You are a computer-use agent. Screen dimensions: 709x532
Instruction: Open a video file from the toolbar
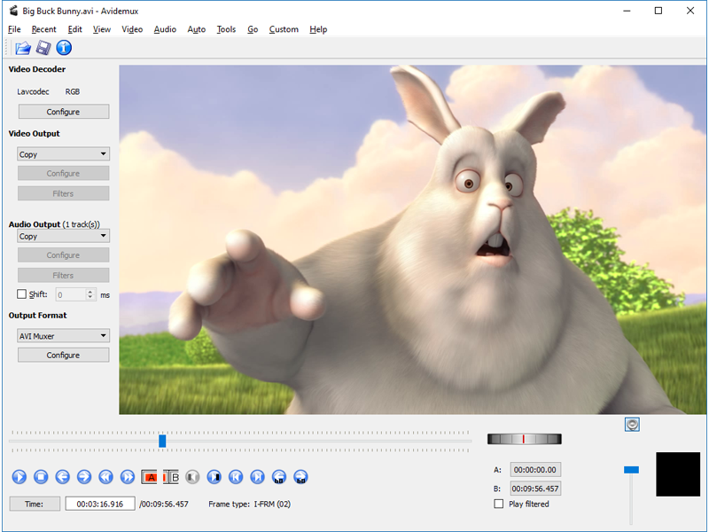[22, 48]
